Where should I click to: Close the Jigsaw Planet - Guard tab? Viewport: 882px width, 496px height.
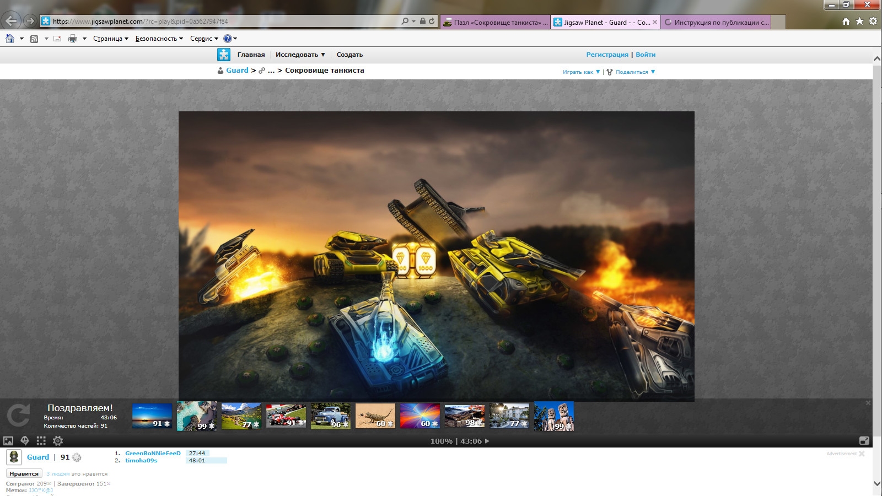pos(655,23)
